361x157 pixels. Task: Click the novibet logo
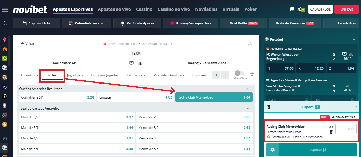30,9
